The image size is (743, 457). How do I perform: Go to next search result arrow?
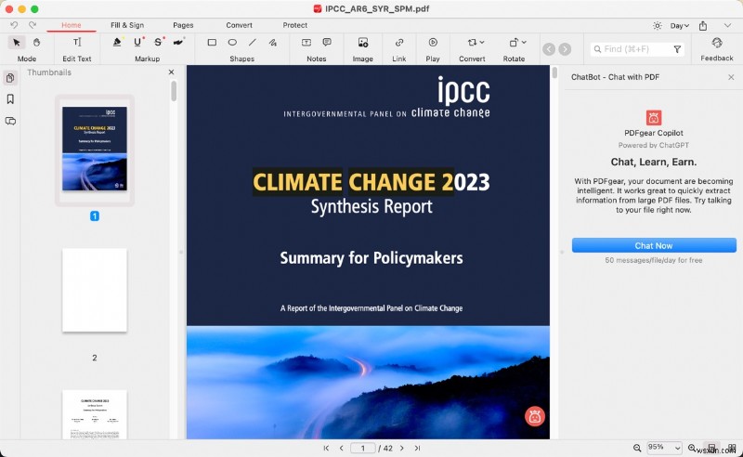(x=565, y=49)
